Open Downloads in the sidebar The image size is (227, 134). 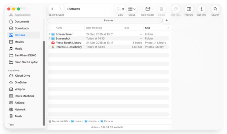[21, 28]
